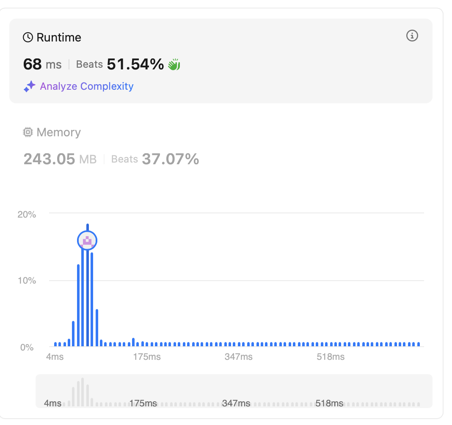The height and width of the screenshot is (425, 452).
Task: Click the rightmost bar of the main histogram
Action: [419, 344]
